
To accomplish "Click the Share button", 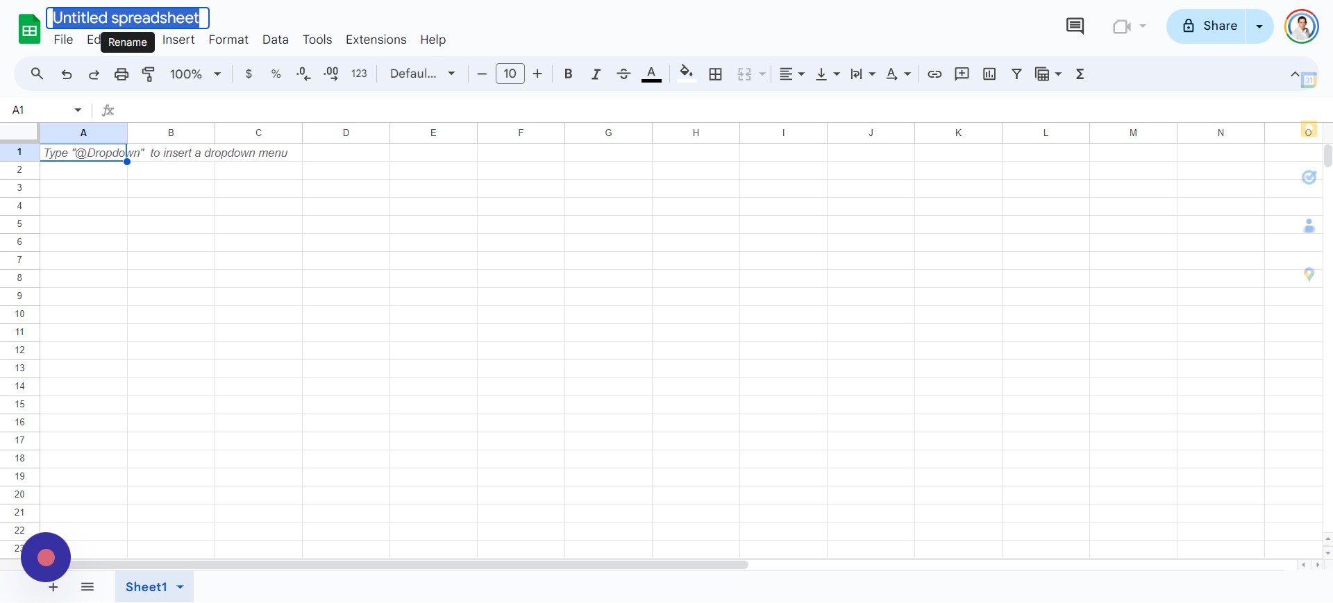I will 1207,26.
